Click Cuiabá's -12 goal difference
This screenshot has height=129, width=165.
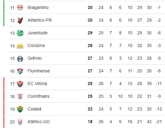point(159,109)
